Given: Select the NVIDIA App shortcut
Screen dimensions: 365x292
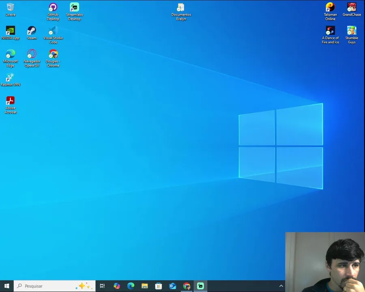Looking at the screenshot, I should point(10,33).
